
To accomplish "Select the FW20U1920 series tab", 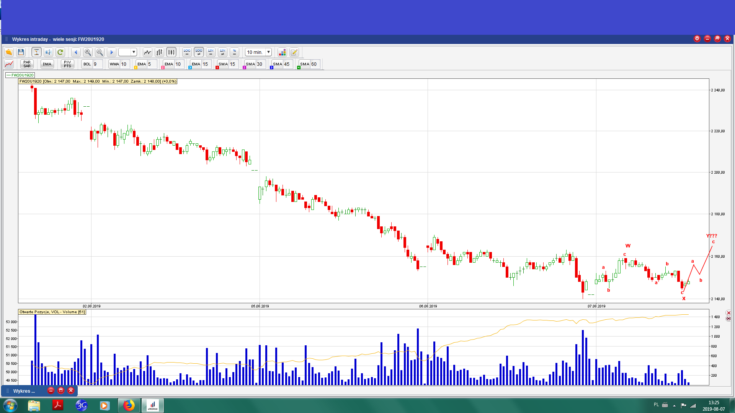I will [20, 75].
